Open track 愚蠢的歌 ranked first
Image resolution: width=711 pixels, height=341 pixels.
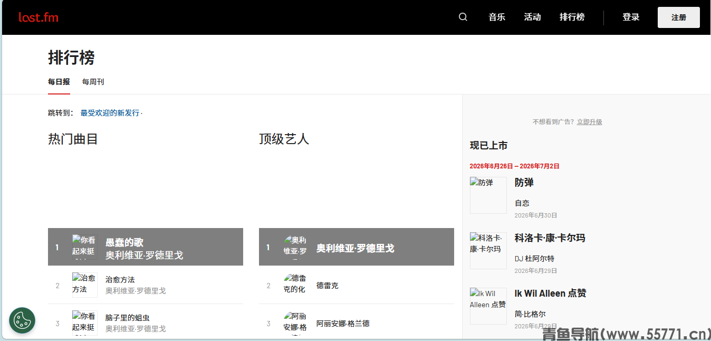124,242
